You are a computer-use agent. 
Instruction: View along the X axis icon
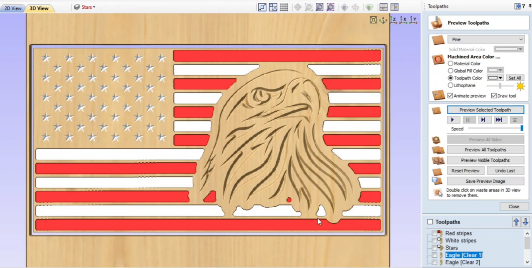[403, 20]
